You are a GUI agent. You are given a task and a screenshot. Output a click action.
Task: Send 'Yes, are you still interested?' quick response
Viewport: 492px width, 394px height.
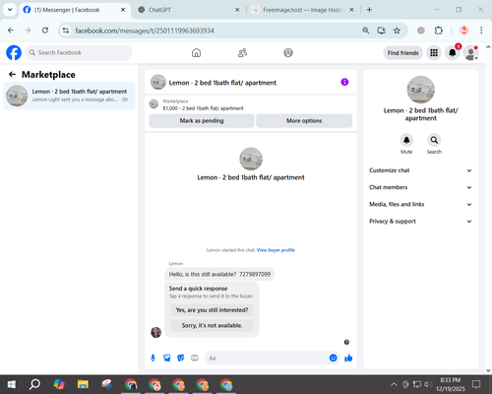[x=212, y=310]
